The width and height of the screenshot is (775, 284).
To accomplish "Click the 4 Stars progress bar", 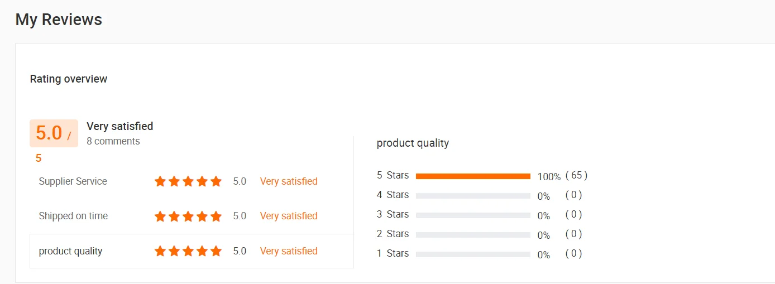I will pyautogui.click(x=473, y=196).
